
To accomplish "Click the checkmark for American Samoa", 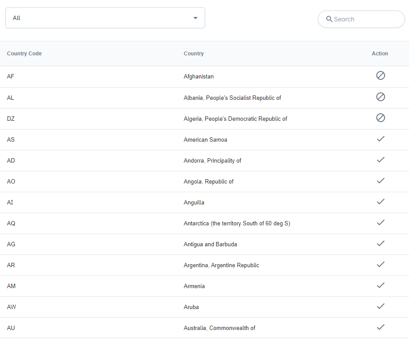I will (x=381, y=139).
